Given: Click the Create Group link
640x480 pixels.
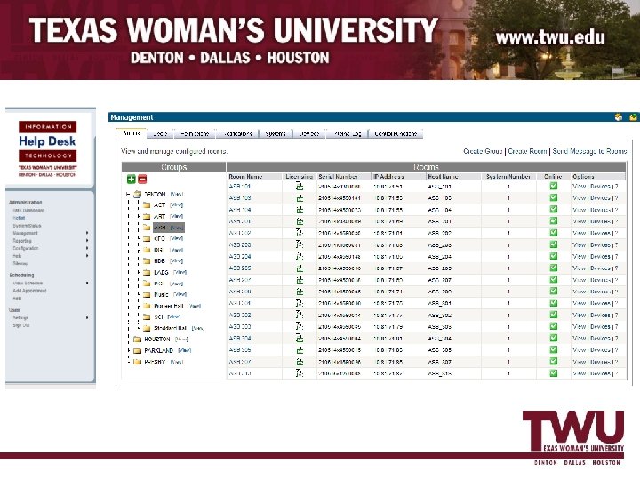Looking at the screenshot, I should (483, 151).
